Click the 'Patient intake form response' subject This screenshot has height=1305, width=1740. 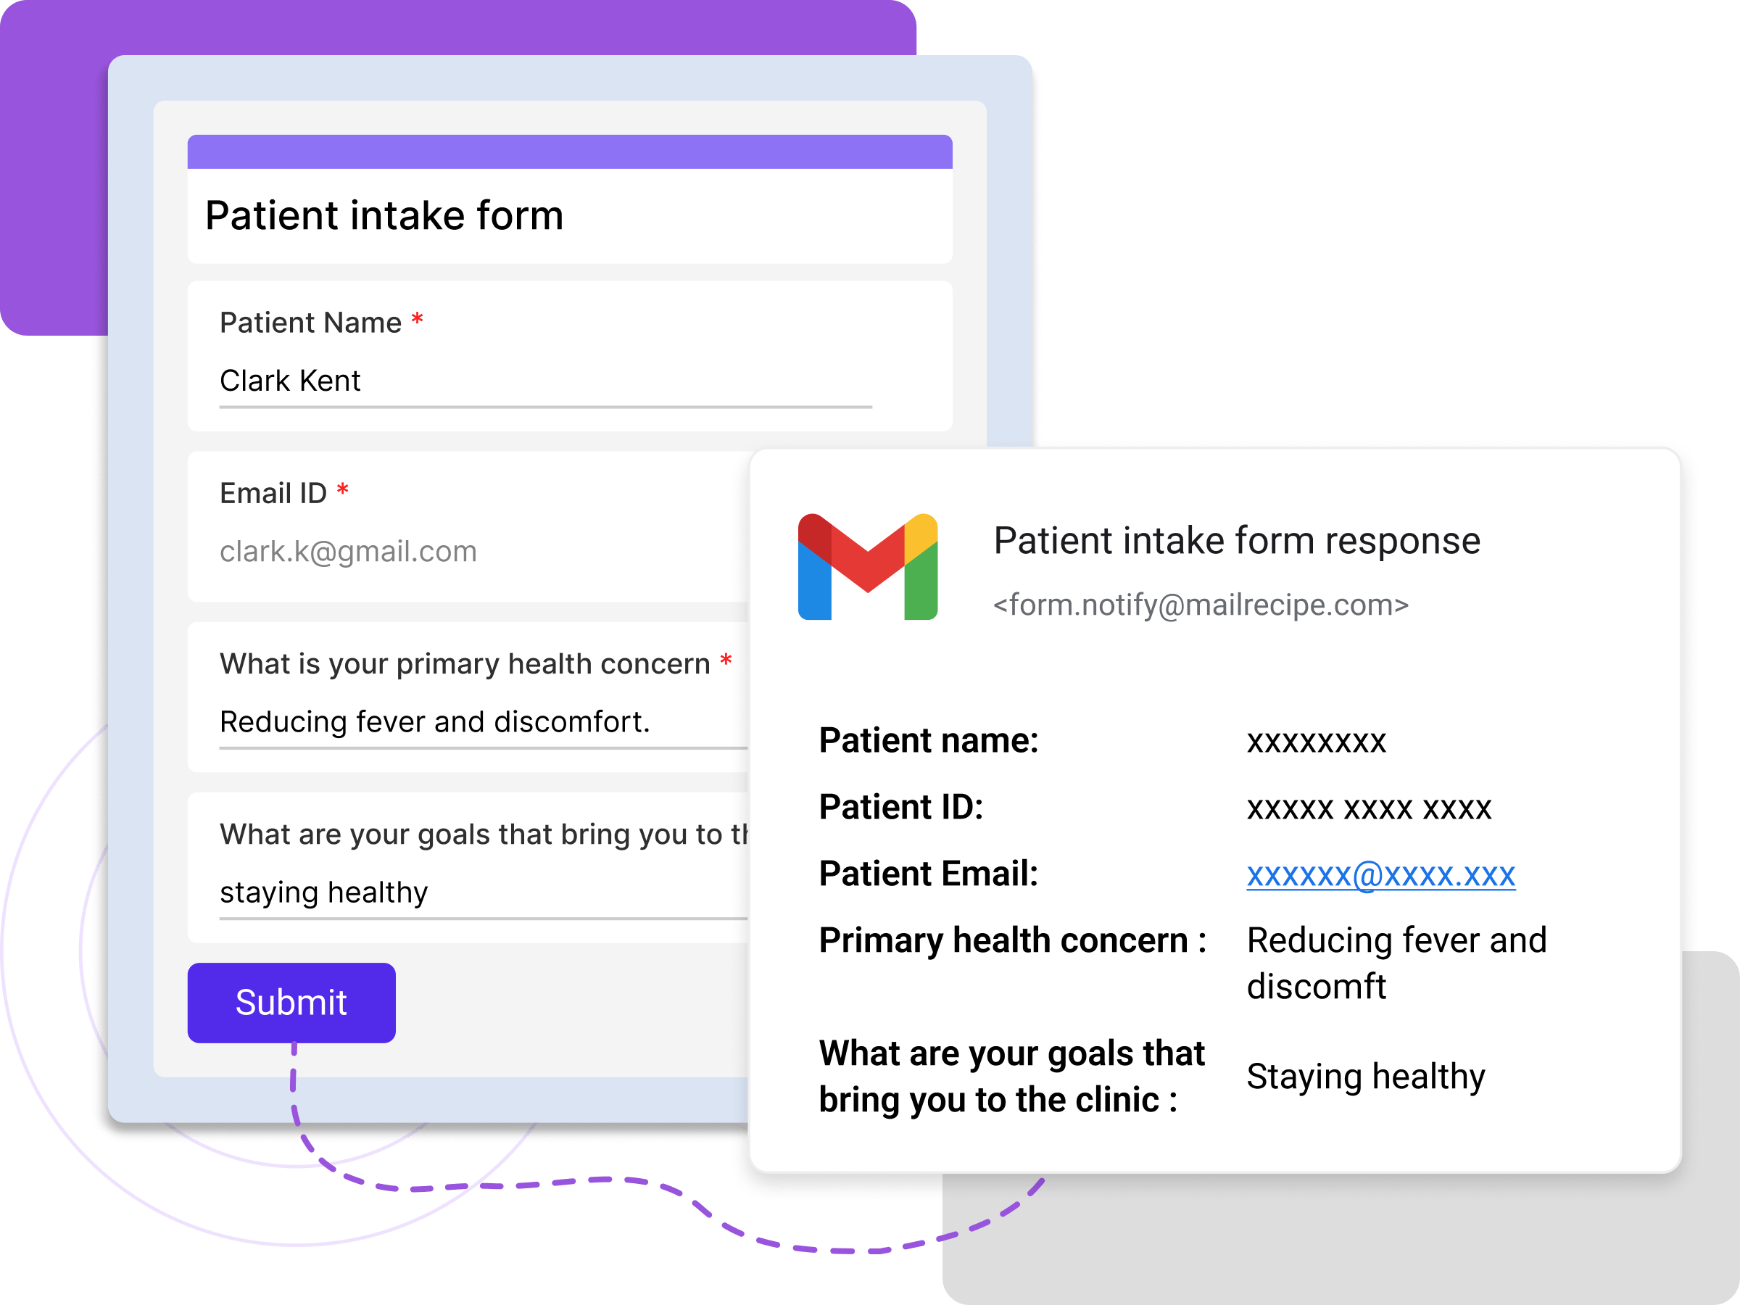[1237, 541]
